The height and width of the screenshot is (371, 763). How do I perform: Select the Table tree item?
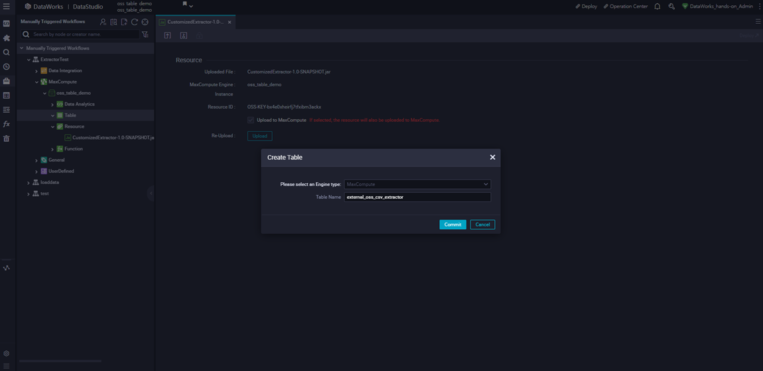70,115
